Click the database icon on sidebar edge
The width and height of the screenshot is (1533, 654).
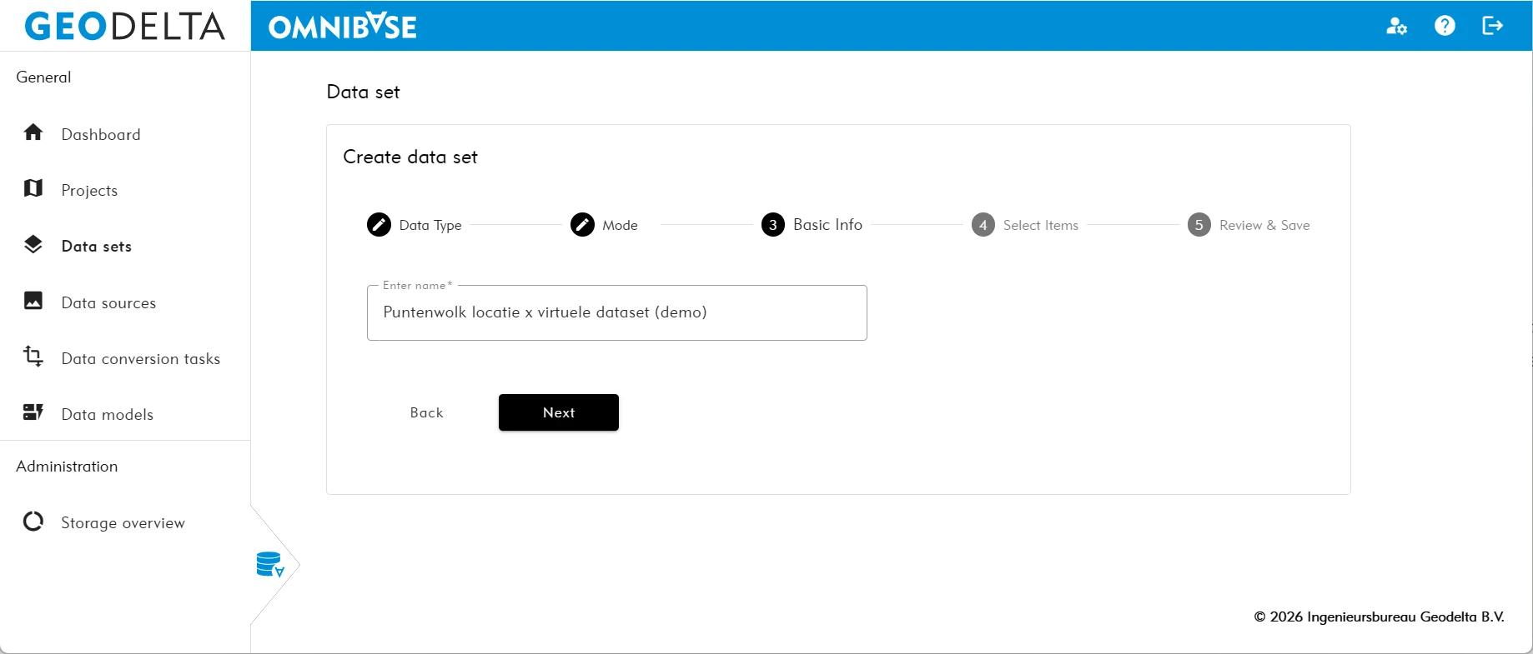tap(270, 565)
